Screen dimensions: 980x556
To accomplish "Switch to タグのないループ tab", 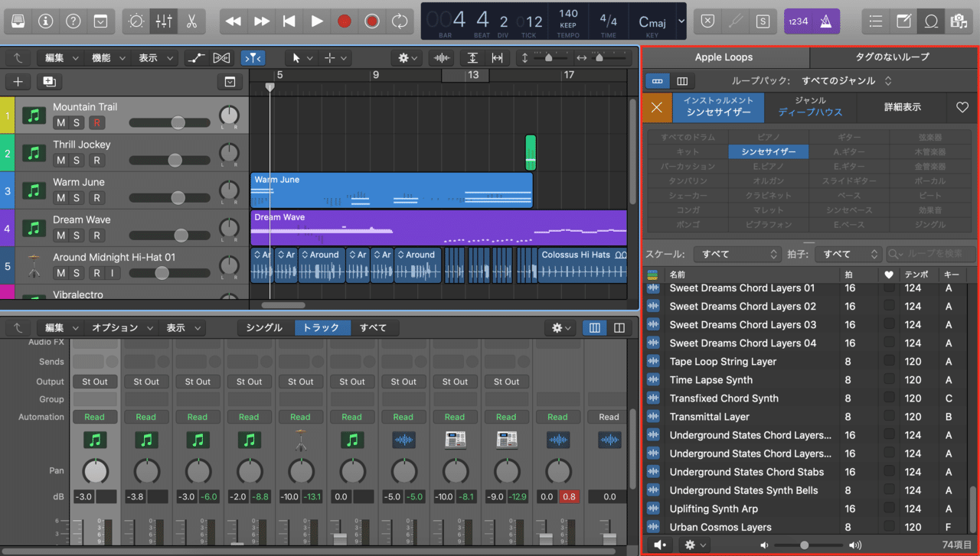I will coord(893,57).
